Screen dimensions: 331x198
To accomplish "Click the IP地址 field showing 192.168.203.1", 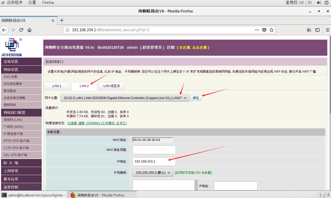I will pos(154,162).
